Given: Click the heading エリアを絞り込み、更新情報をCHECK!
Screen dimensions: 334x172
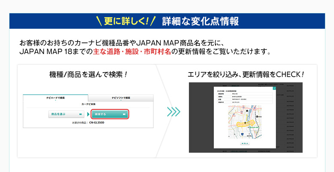Looking at the screenshot, I should click(x=246, y=75).
